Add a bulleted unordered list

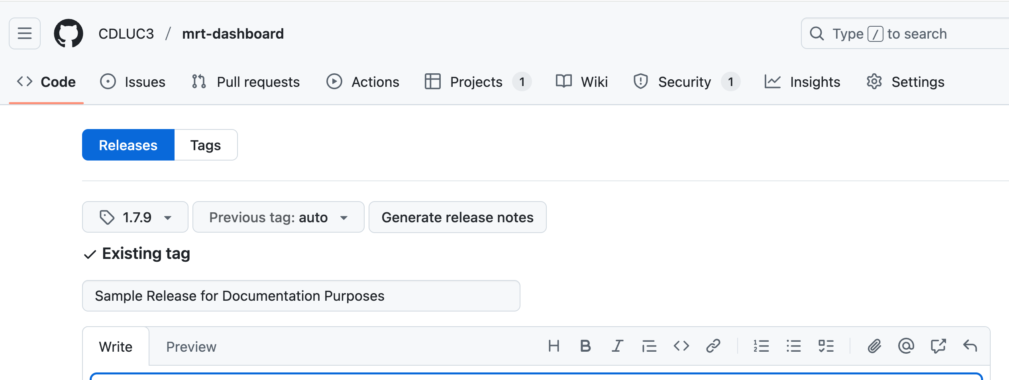(x=794, y=346)
